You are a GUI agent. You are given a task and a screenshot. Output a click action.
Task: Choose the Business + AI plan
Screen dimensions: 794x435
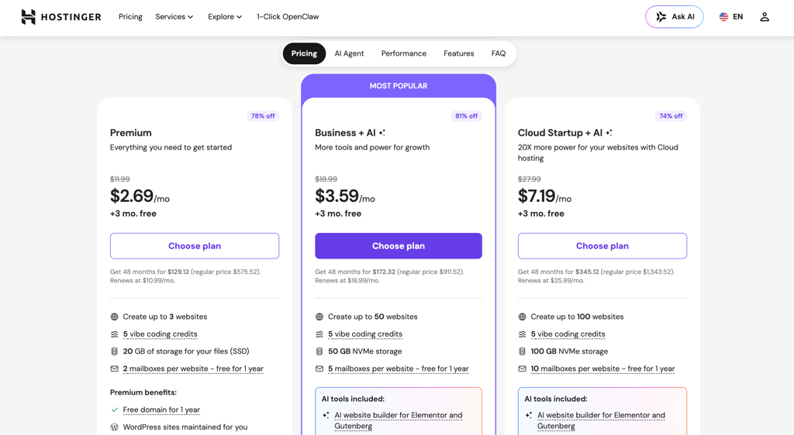[399, 246]
